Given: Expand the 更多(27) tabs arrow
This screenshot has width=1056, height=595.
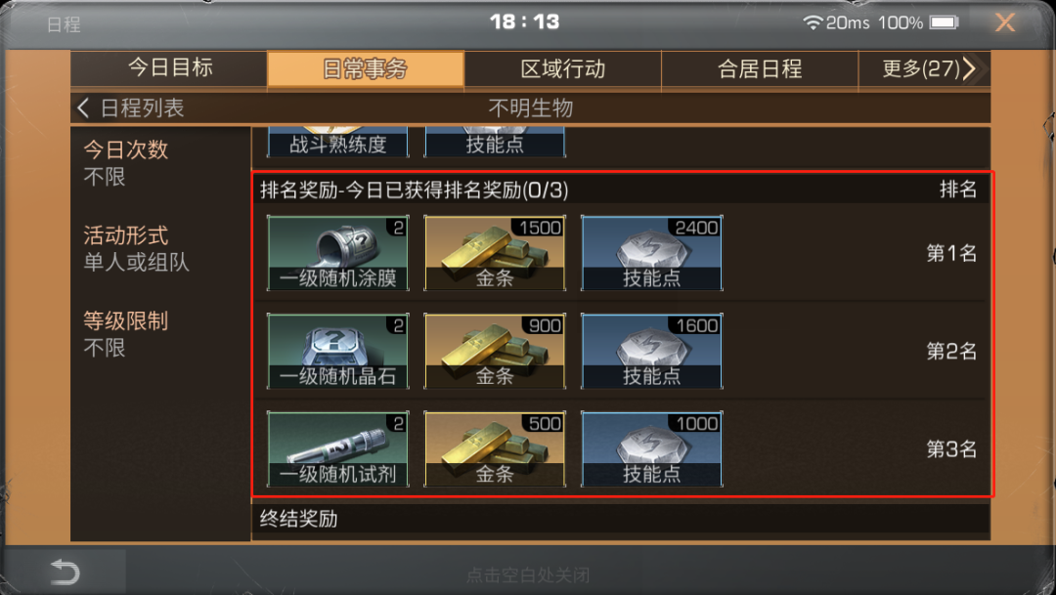Looking at the screenshot, I should click(x=968, y=68).
